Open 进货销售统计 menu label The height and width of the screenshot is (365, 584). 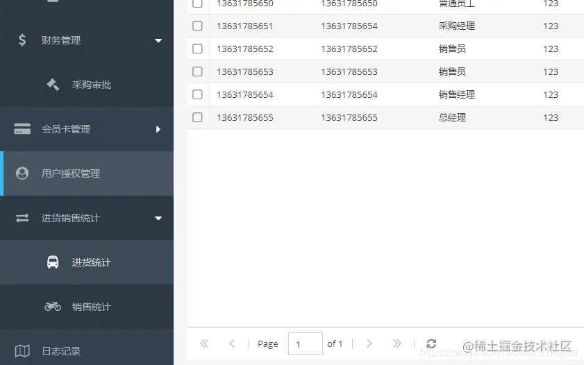point(71,218)
